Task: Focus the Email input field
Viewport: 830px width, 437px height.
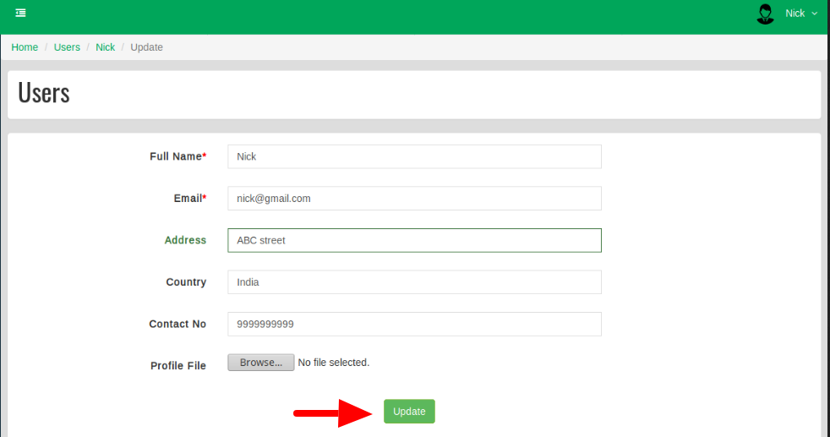Action: point(414,199)
